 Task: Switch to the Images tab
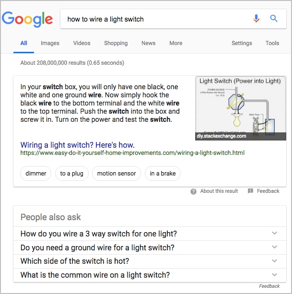[x=50, y=43]
